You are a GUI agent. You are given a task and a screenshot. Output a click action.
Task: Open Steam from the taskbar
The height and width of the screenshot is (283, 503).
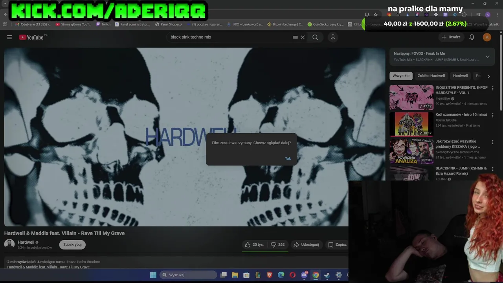pos(327,275)
